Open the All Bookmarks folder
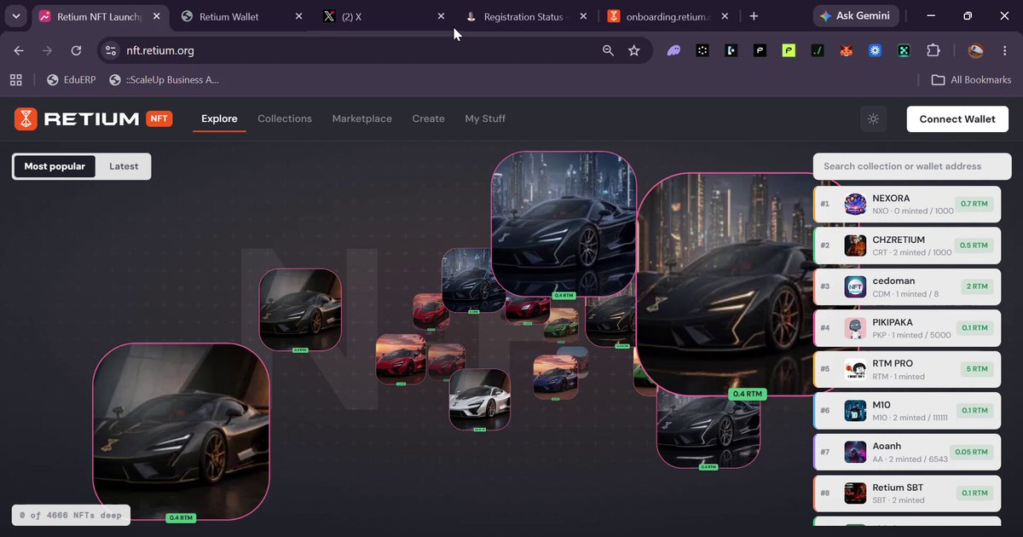Image resolution: width=1023 pixels, height=537 pixels. (x=971, y=79)
